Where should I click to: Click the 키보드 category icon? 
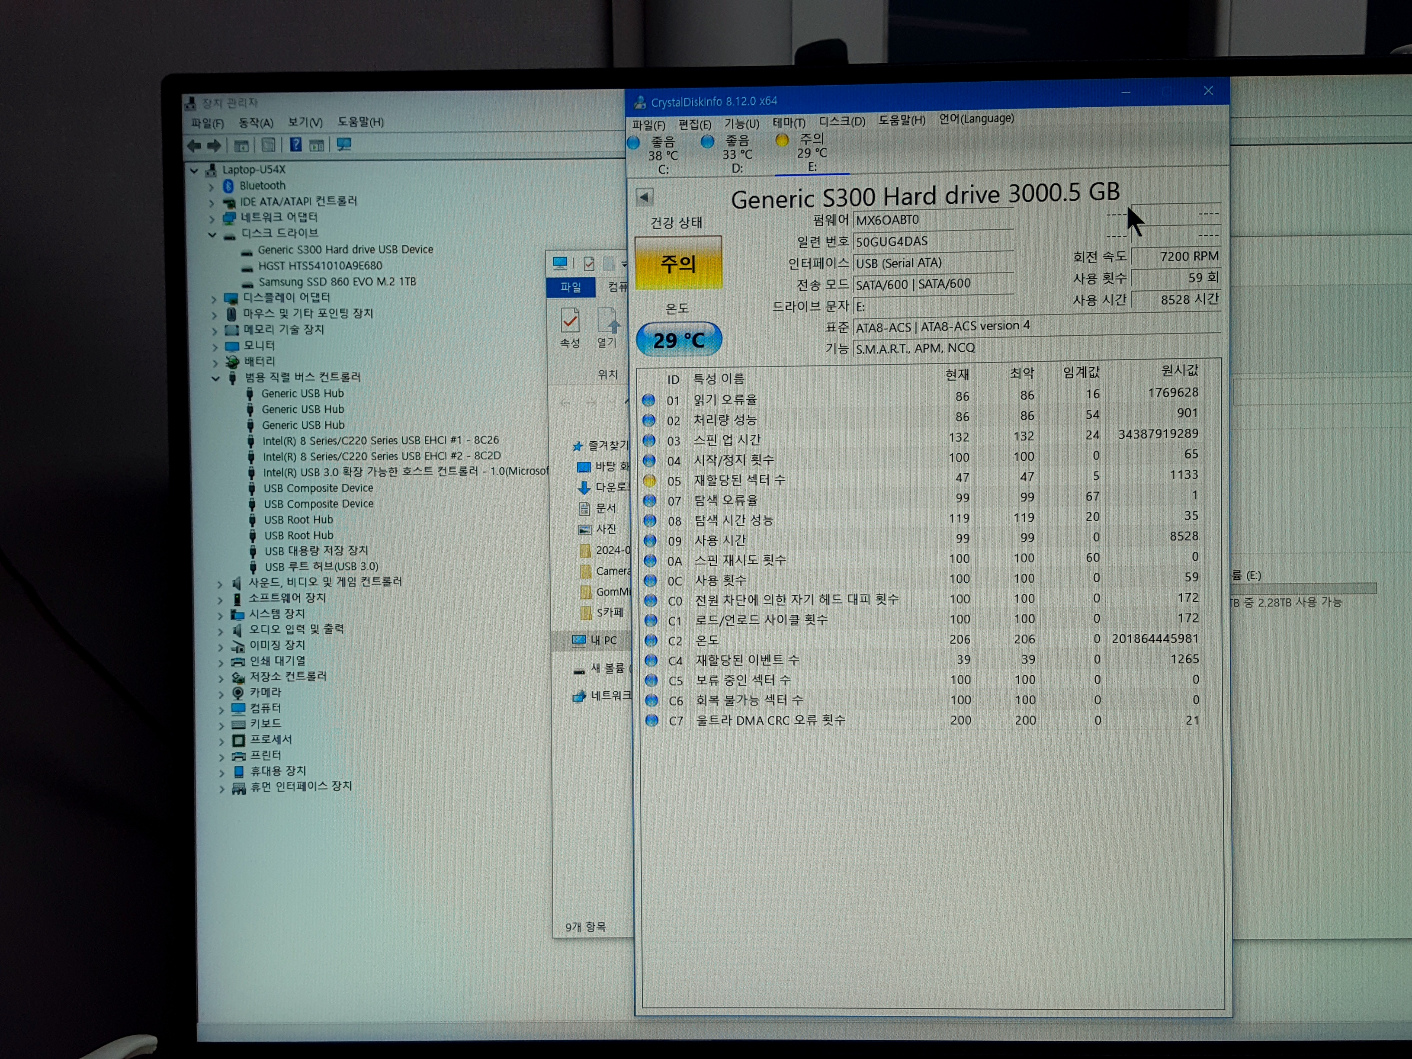click(238, 725)
